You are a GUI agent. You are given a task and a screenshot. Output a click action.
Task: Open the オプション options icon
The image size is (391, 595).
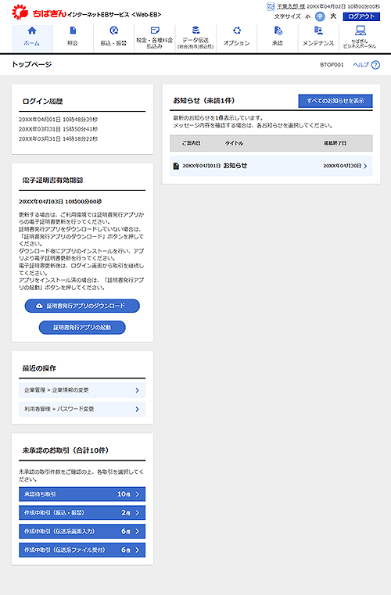236,30
